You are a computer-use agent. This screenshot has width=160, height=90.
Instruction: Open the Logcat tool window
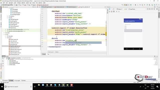click(17, 80)
